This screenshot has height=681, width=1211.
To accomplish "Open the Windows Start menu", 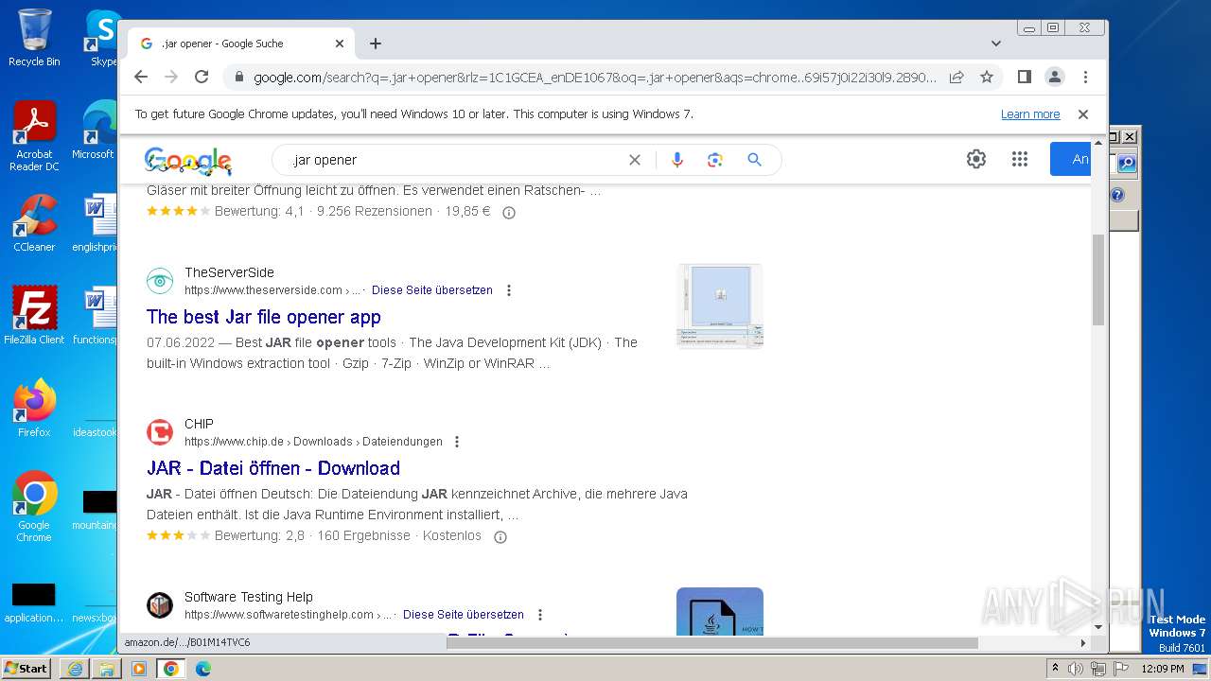I will (26, 668).
